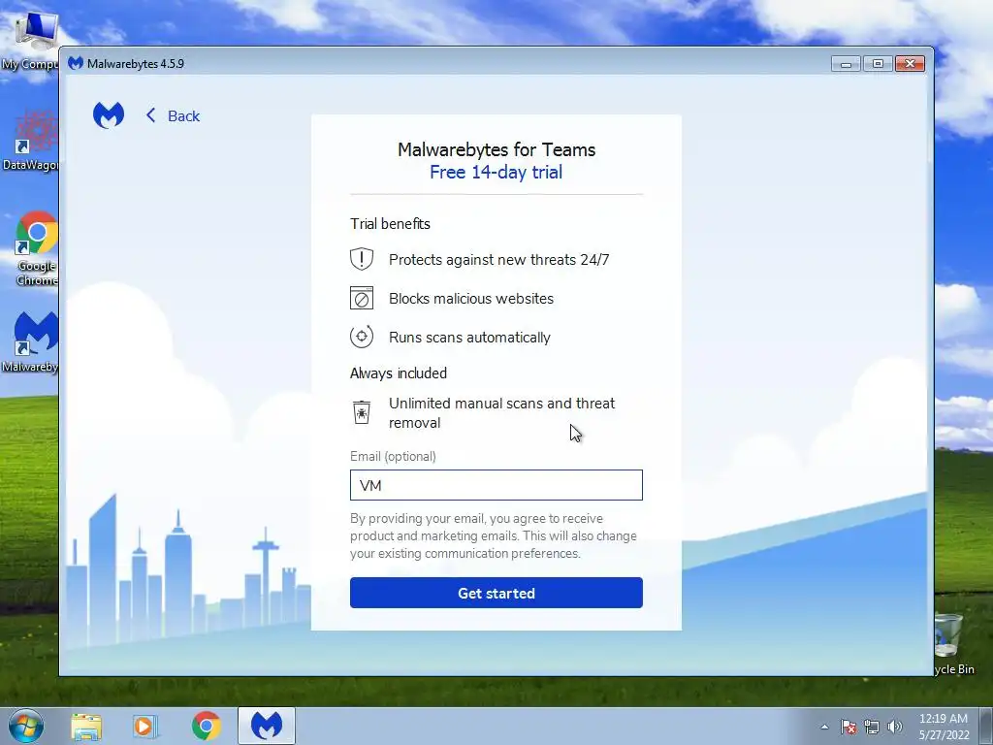Image resolution: width=993 pixels, height=745 pixels.
Task: Click the volume speaker tray icon
Action: click(895, 727)
